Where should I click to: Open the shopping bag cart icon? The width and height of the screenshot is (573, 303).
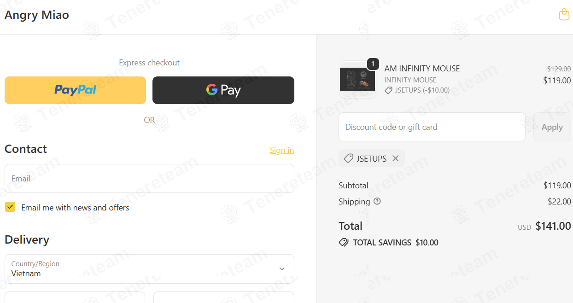coord(564,15)
